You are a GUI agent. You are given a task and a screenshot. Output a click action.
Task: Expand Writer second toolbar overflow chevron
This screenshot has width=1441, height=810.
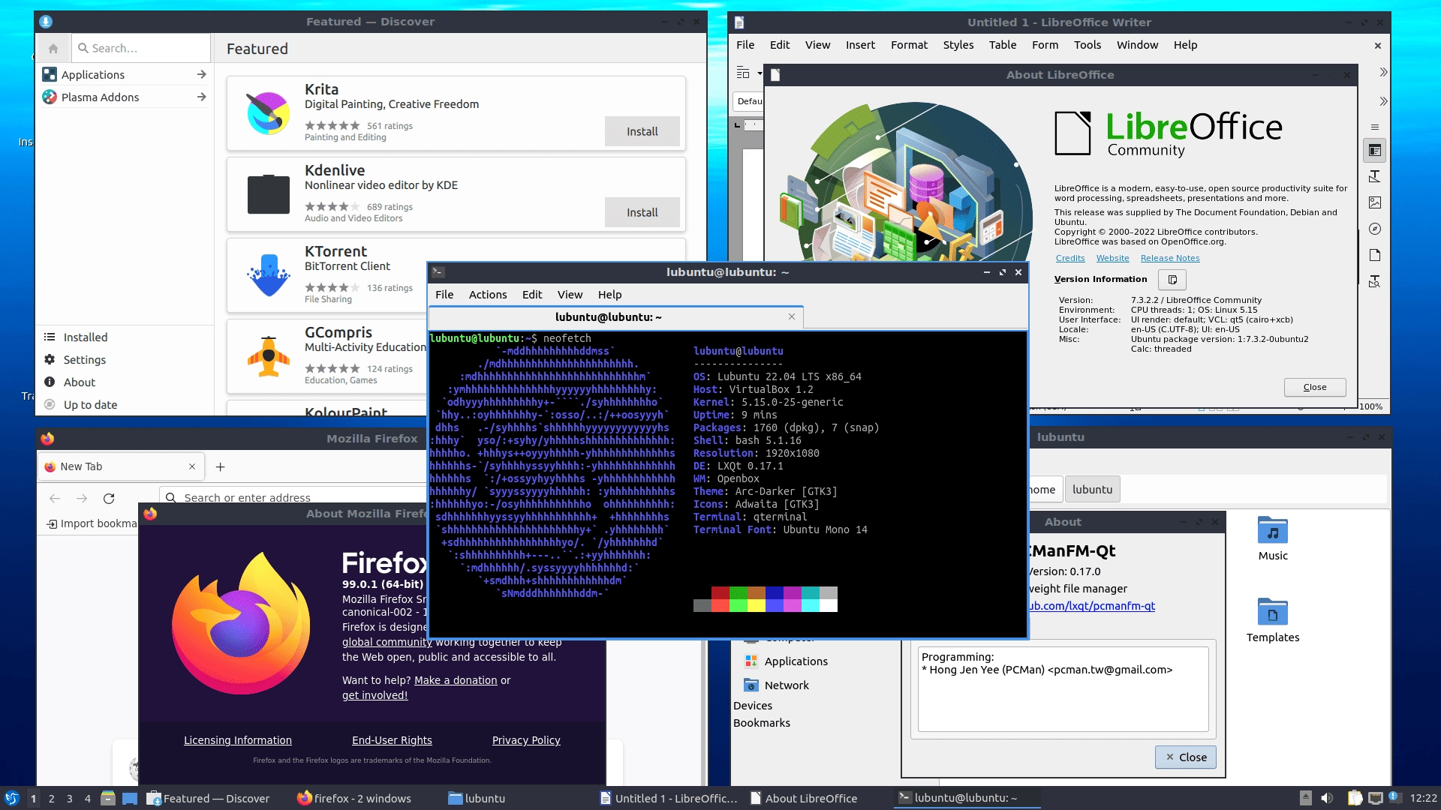(x=1383, y=102)
